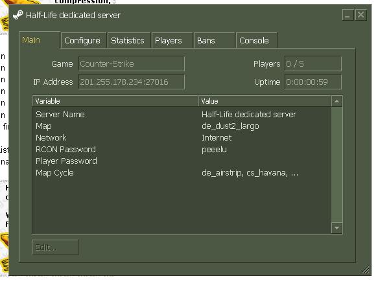Image resolution: width=378 pixels, height=285 pixels.
Task: Select the Map variable row
Action: pos(182,126)
